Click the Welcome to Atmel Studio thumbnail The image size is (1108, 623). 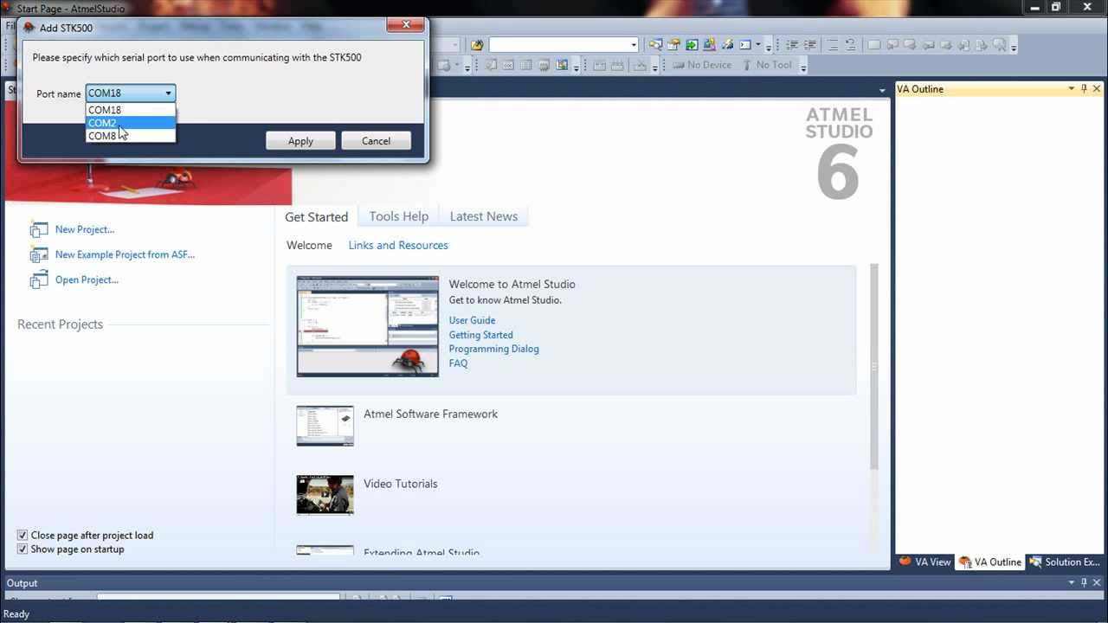pyautogui.click(x=367, y=326)
